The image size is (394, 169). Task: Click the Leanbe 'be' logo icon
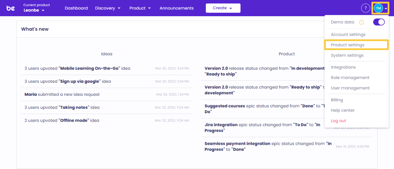pyautogui.click(x=11, y=8)
